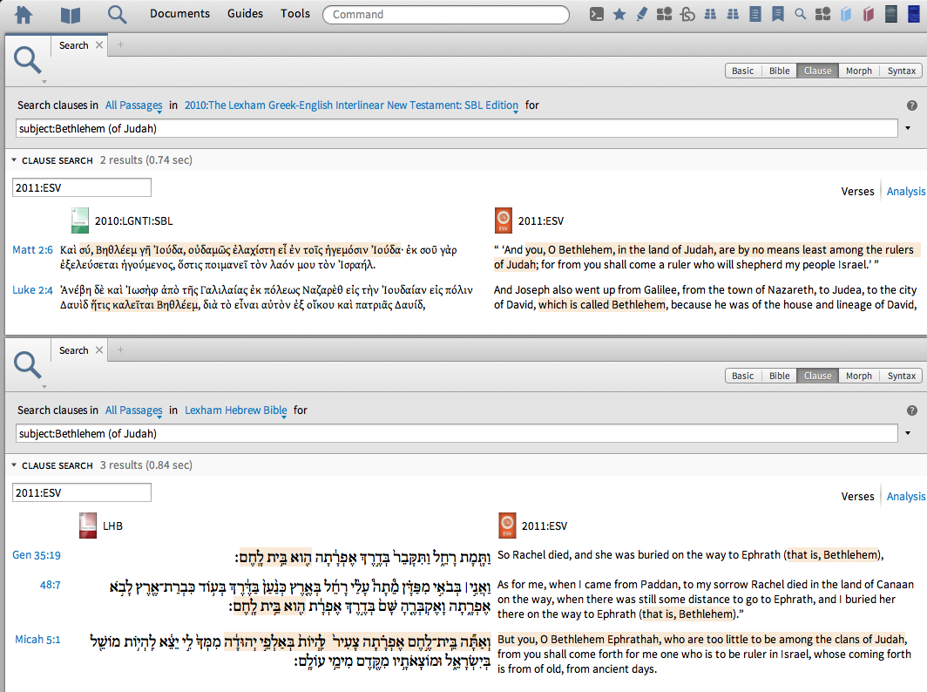Open the Library books icon
The image size is (927, 692).
click(71, 15)
